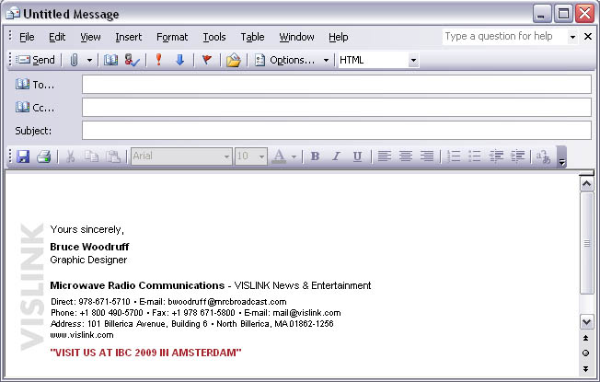
Task: Toggle bulleted list
Action: tap(475, 156)
